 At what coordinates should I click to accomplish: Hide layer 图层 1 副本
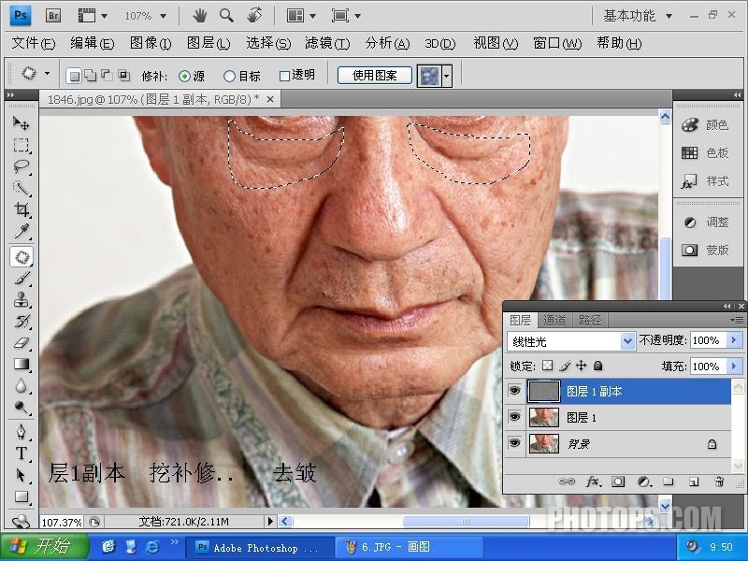point(514,391)
